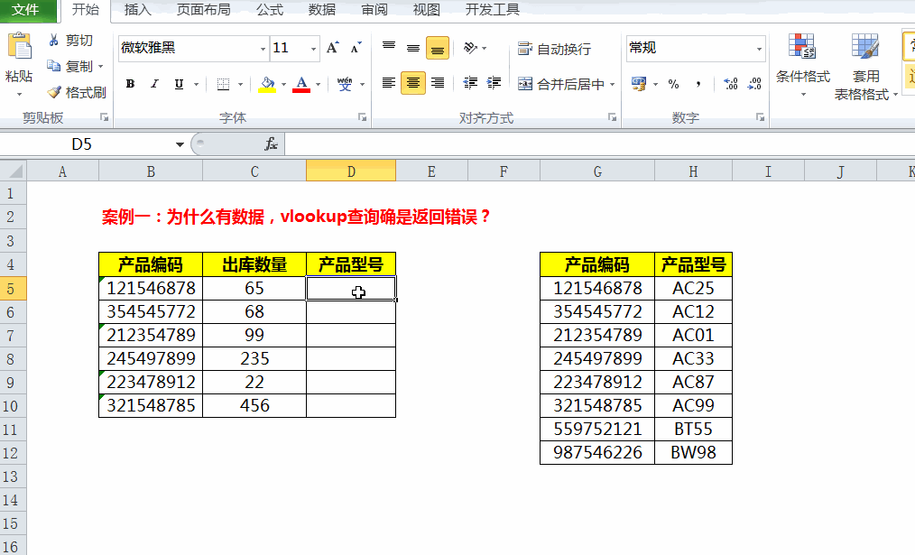The height and width of the screenshot is (555, 915).
Task: Expand the Name Box dropdown arrow
Action: (x=180, y=144)
